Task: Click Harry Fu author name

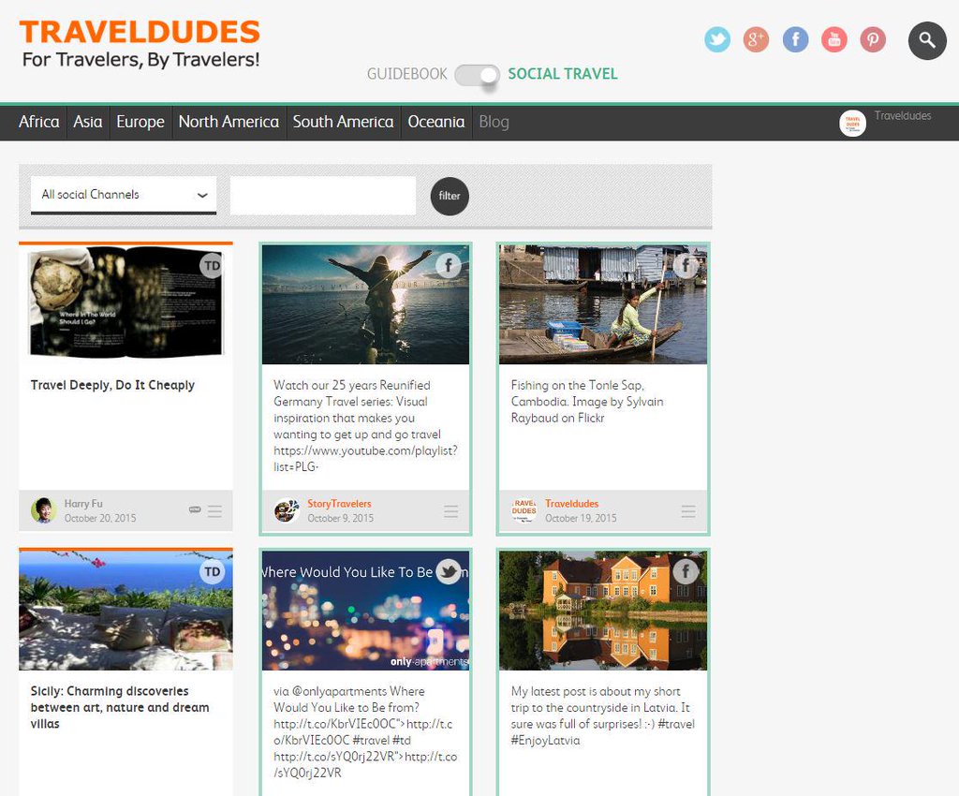Action: point(83,504)
